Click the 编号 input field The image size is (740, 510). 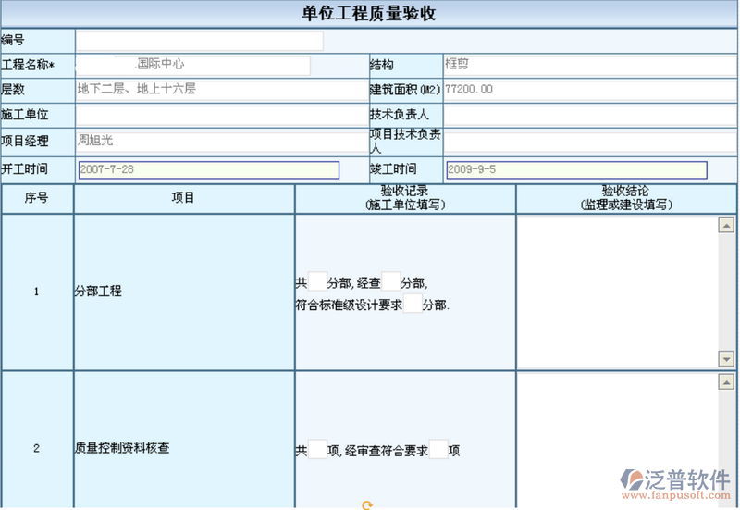pyautogui.click(x=200, y=41)
